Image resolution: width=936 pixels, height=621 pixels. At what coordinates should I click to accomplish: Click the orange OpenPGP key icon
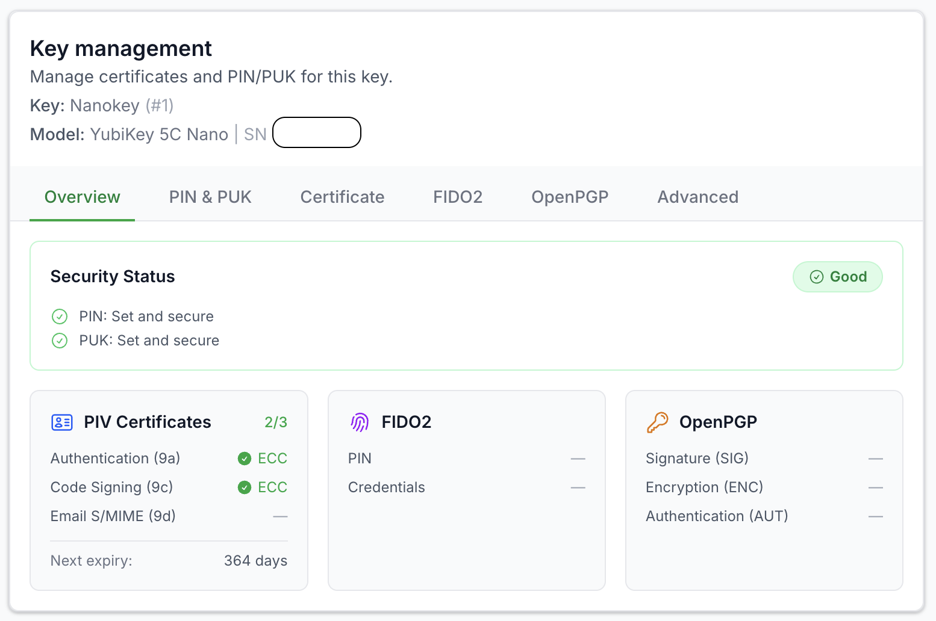(x=657, y=422)
